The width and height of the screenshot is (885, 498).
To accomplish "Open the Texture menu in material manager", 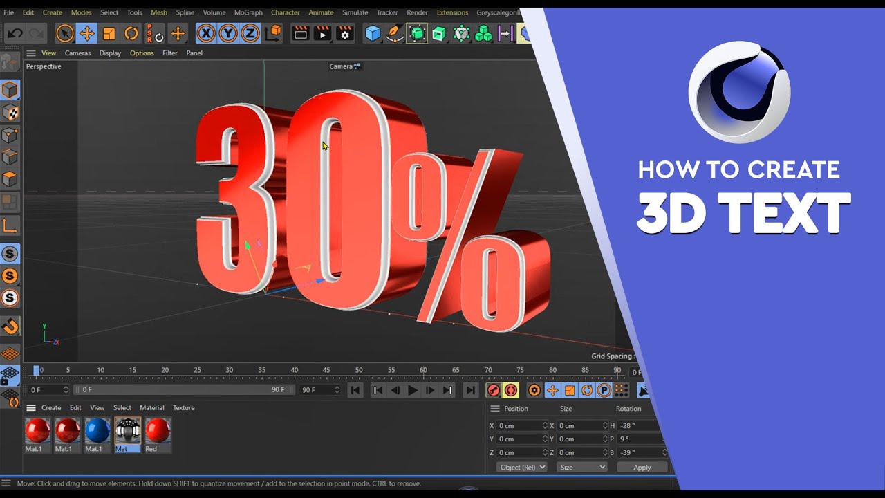I will 183,407.
